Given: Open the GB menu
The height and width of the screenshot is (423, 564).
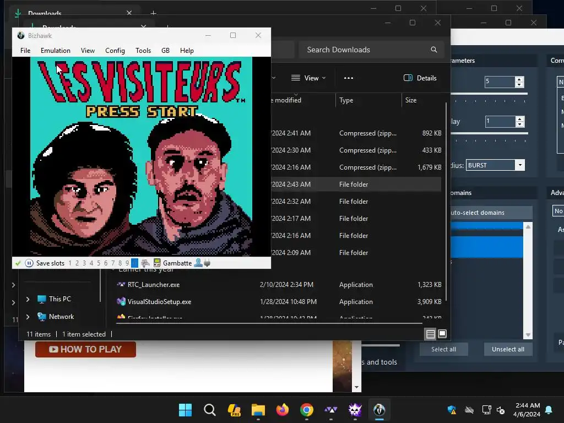Looking at the screenshot, I should click(x=165, y=50).
